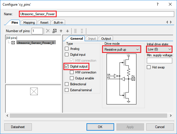
Task: Switch to the Mapping tab
Action: tap(29, 23)
